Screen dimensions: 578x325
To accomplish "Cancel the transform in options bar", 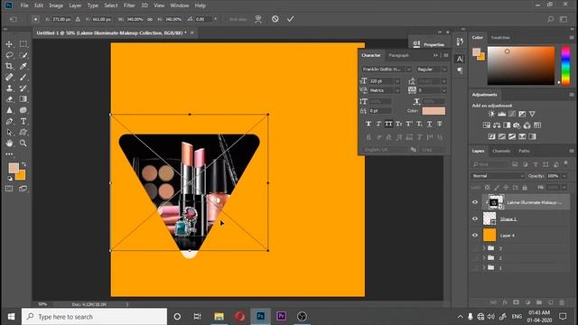I will point(275,19).
